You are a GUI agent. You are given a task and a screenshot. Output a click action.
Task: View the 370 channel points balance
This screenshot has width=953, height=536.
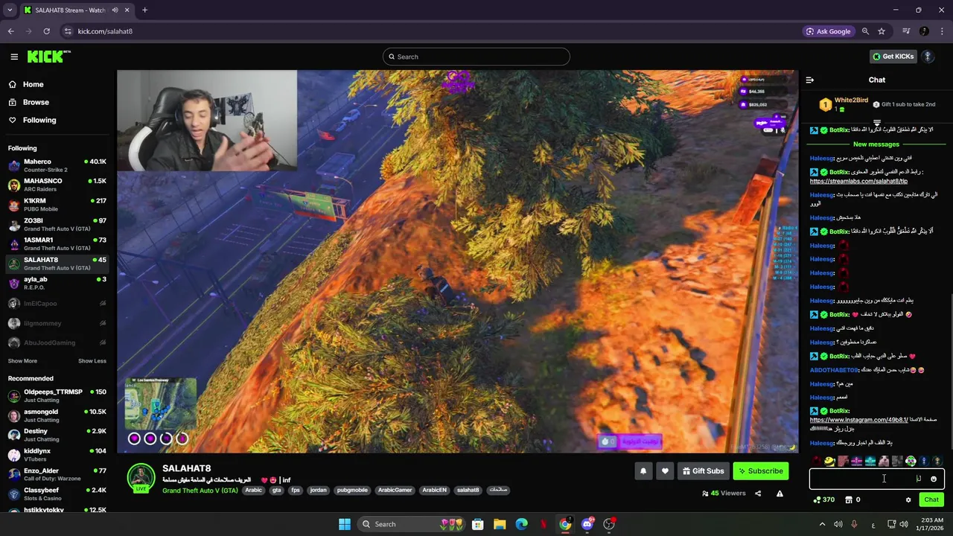[823, 500]
